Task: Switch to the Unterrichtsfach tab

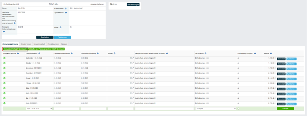Action: [x=39, y=44]
